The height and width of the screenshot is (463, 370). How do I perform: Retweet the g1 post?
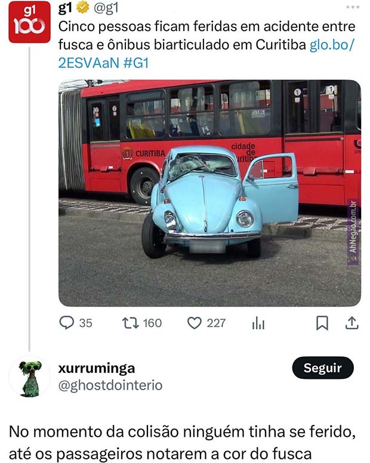128,323
